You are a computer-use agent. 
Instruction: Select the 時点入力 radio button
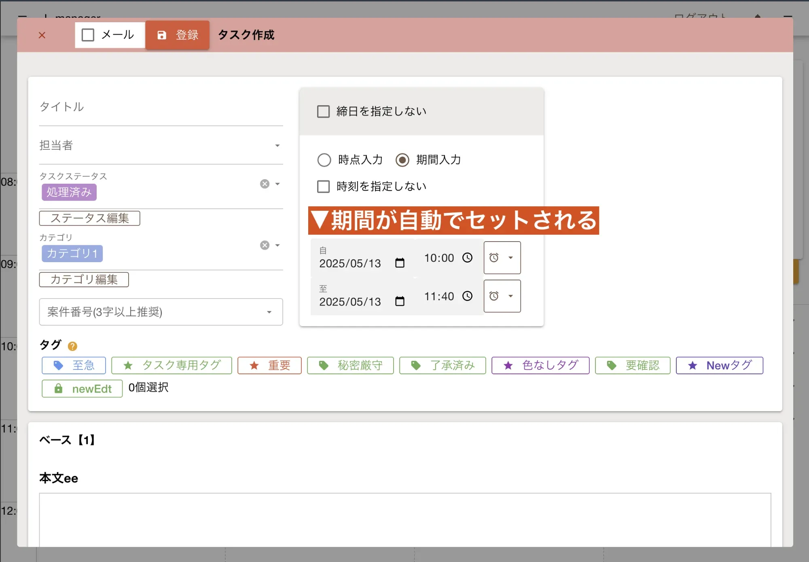click(324, 160)
